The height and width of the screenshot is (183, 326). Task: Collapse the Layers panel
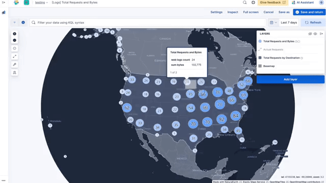pyautogui.click(x=321, y=34)
